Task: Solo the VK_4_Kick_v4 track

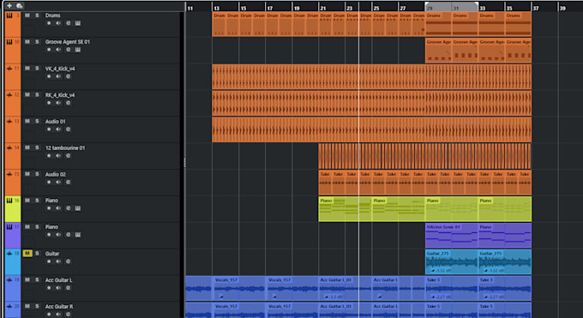Action: [37, 69]
